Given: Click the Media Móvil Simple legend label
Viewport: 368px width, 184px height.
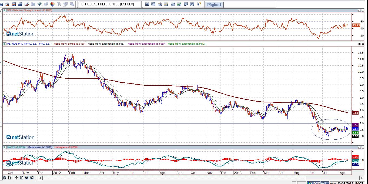Looking at the screenshot, I should [x=70, y=44].
